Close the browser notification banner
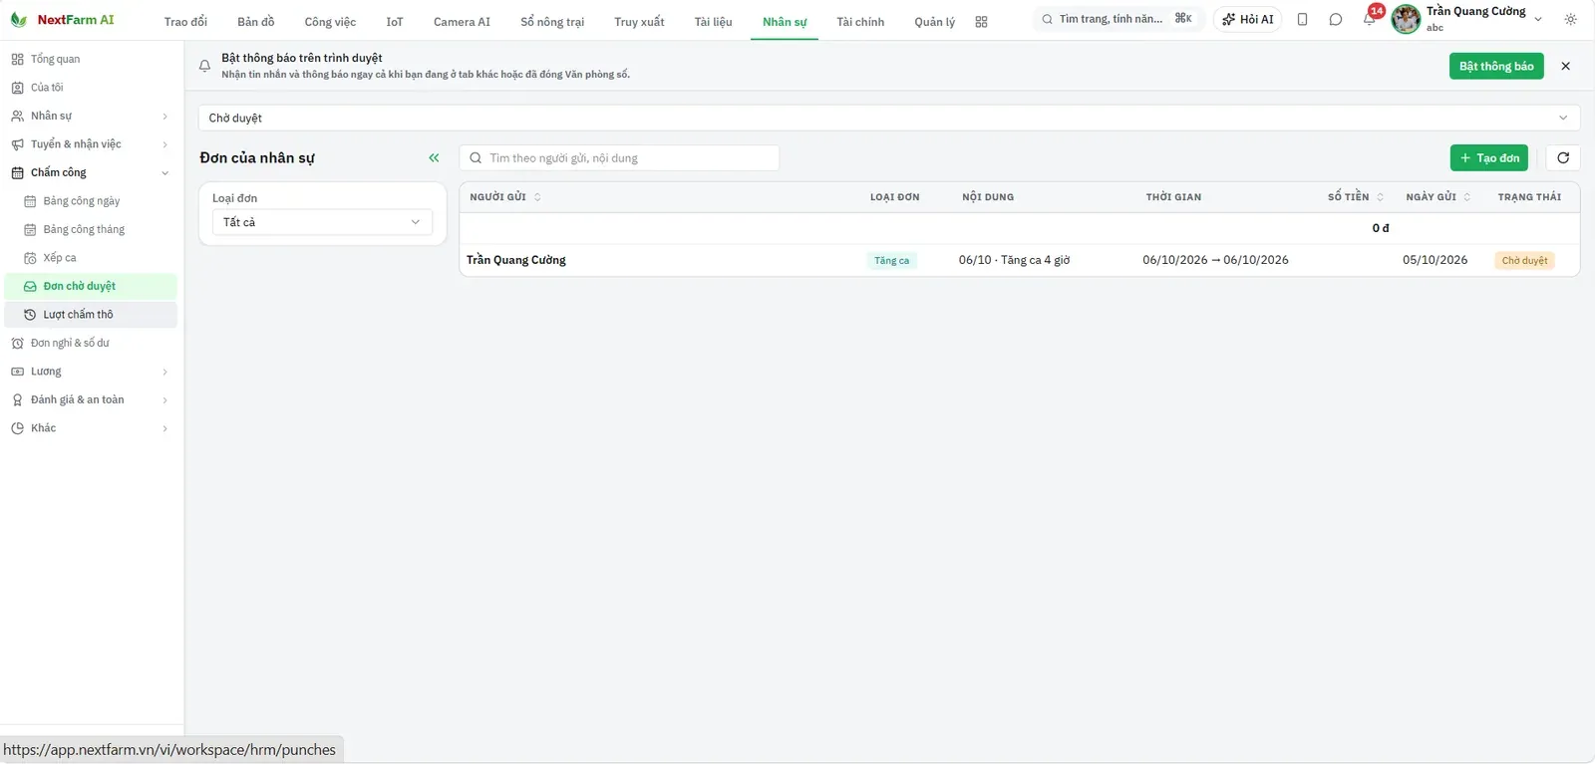The width and height of the screenshot is (1595, 764). [x=1565, y=66]
